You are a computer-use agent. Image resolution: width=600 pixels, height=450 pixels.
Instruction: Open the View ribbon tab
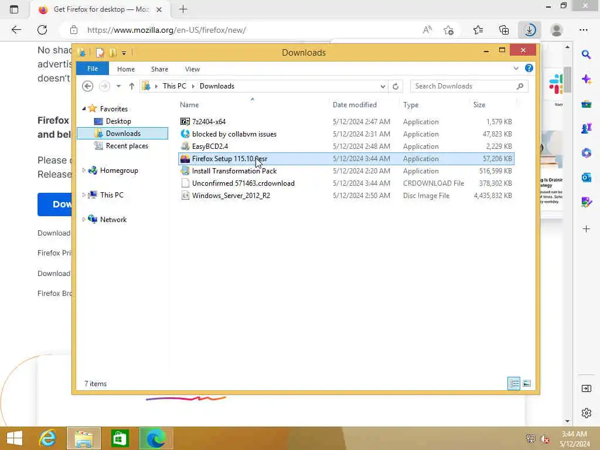coord(192,69)
